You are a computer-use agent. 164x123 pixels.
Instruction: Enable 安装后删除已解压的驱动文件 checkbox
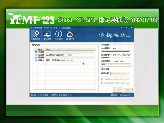102,83
